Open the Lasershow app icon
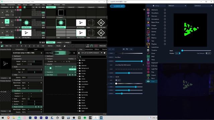This screenshot has width=214, height=120. tap(148, 47)
